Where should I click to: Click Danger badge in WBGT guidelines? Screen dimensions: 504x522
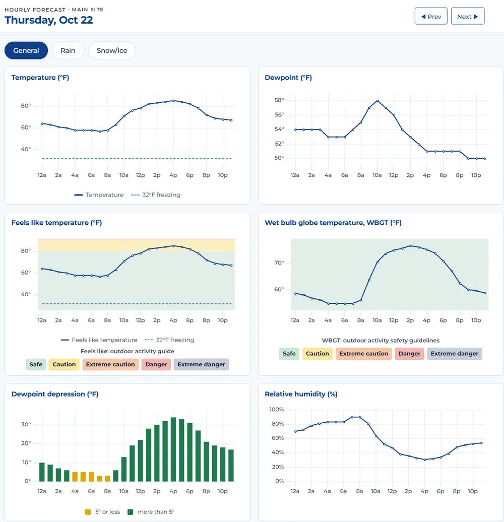(x=409, y=354)
